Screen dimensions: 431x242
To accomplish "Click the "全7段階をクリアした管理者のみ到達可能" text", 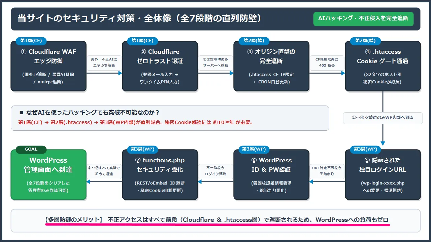I will (x=48, y=187).
